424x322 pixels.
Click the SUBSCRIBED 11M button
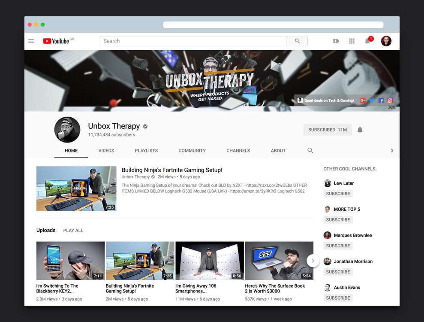pos(328,130)
